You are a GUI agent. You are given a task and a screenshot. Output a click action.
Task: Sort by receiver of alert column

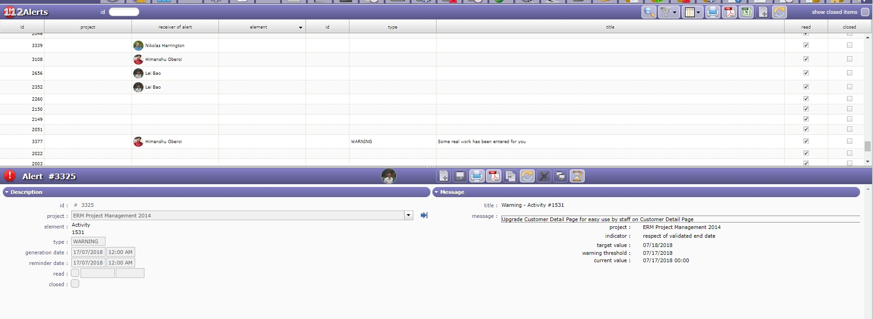click(175, 27)
